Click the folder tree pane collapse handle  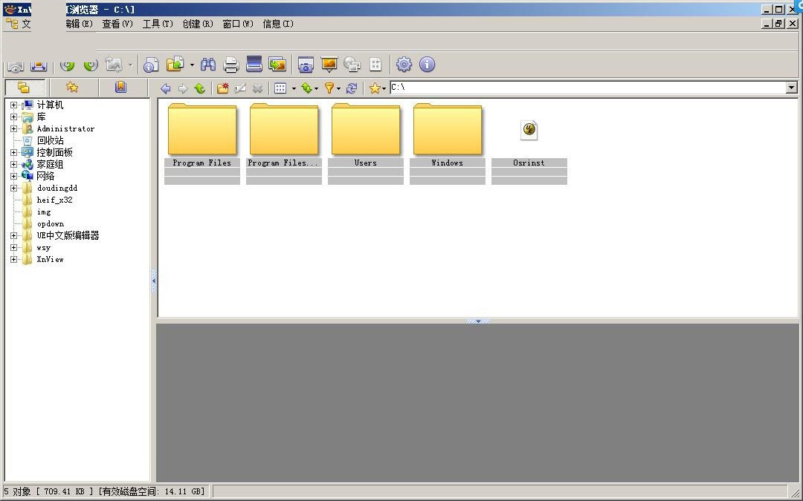[153, 281]
